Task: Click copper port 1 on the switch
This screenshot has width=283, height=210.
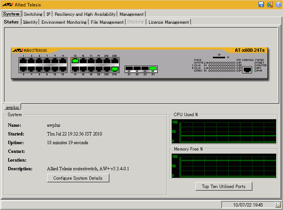Action: [x=23, y=61]
